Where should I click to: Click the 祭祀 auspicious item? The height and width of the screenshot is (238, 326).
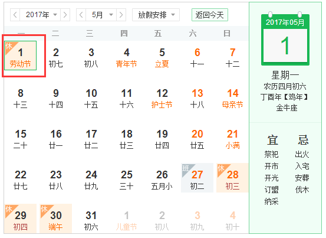(x=271, y=154)
